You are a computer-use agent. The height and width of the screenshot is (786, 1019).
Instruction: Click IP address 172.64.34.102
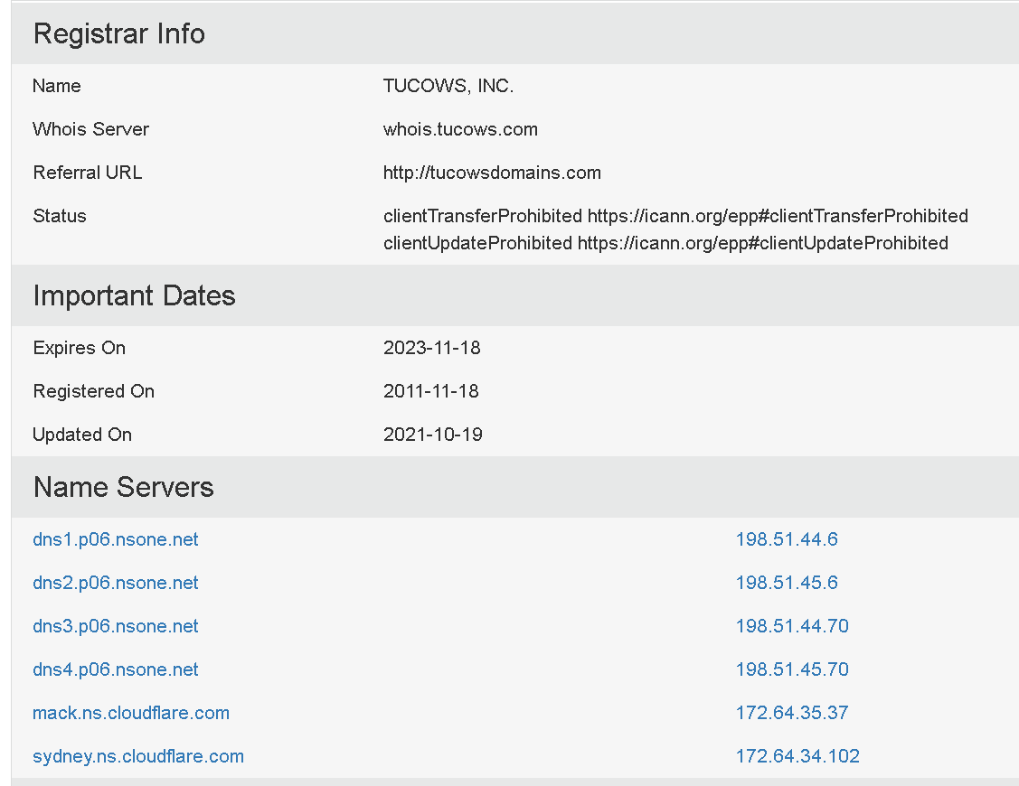pyautogui.click(x=797, y=756)
